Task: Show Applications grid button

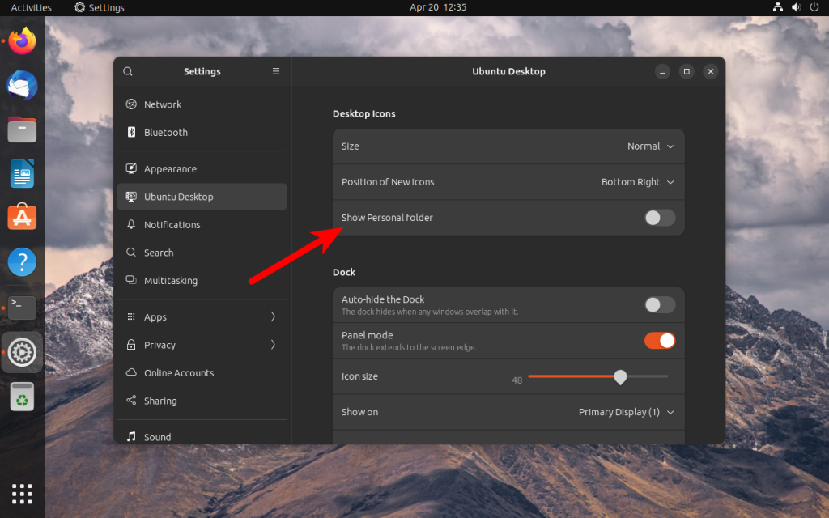Action: pos(22,494)
